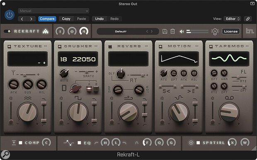
Task: Toggle the Tapemod module enable switch
Action: [211, 46]
